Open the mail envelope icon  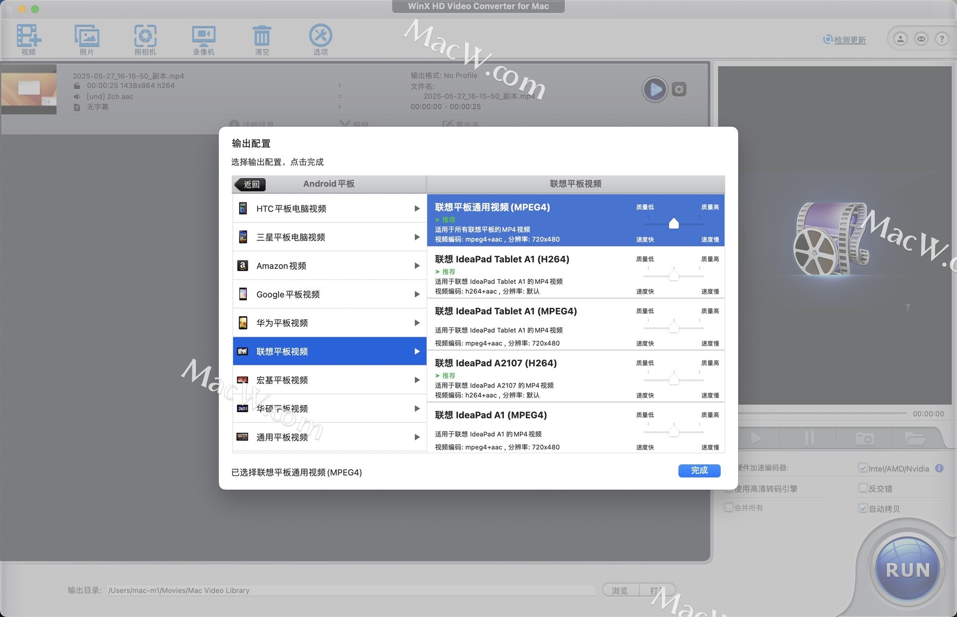click(x=921, y=39)
